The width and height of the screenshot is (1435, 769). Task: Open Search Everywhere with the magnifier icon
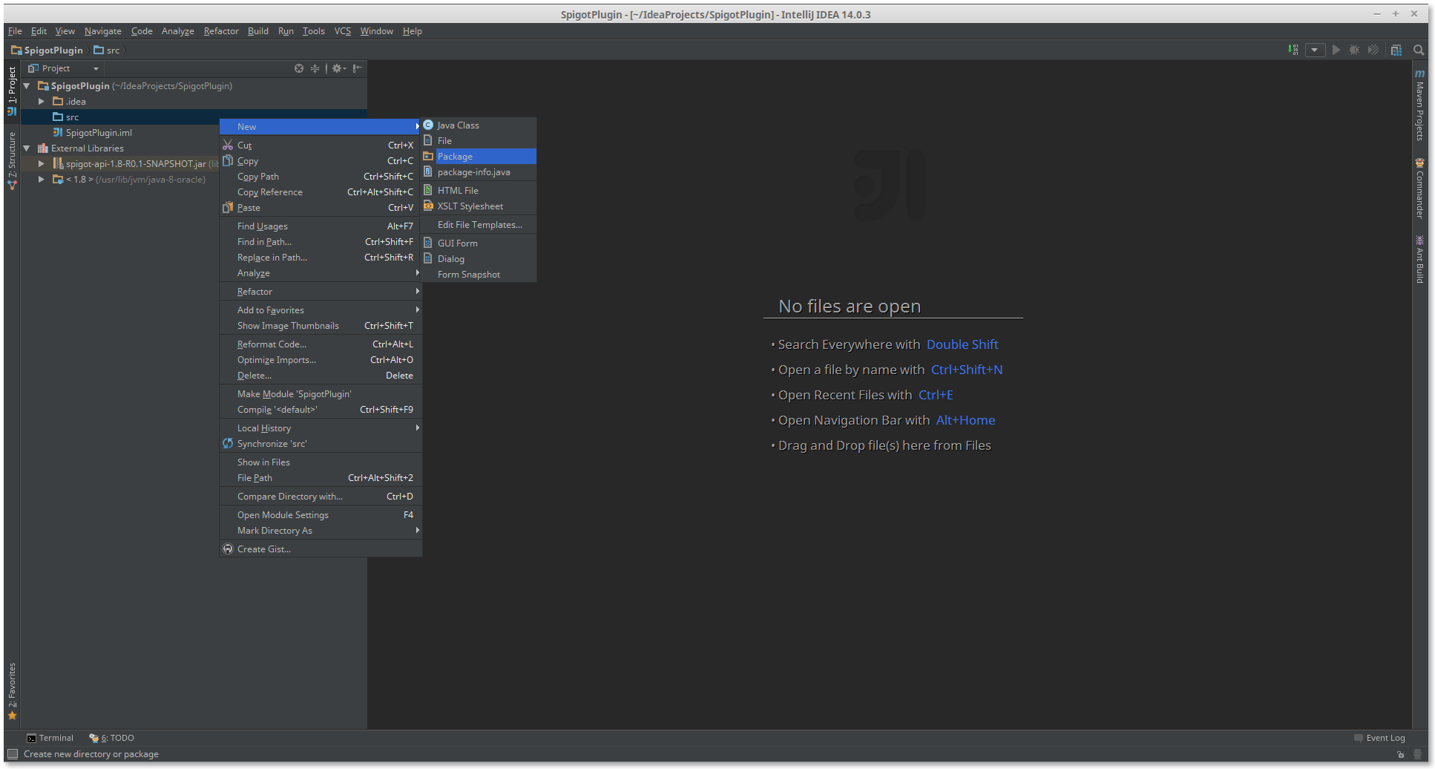pos(1418,50)
